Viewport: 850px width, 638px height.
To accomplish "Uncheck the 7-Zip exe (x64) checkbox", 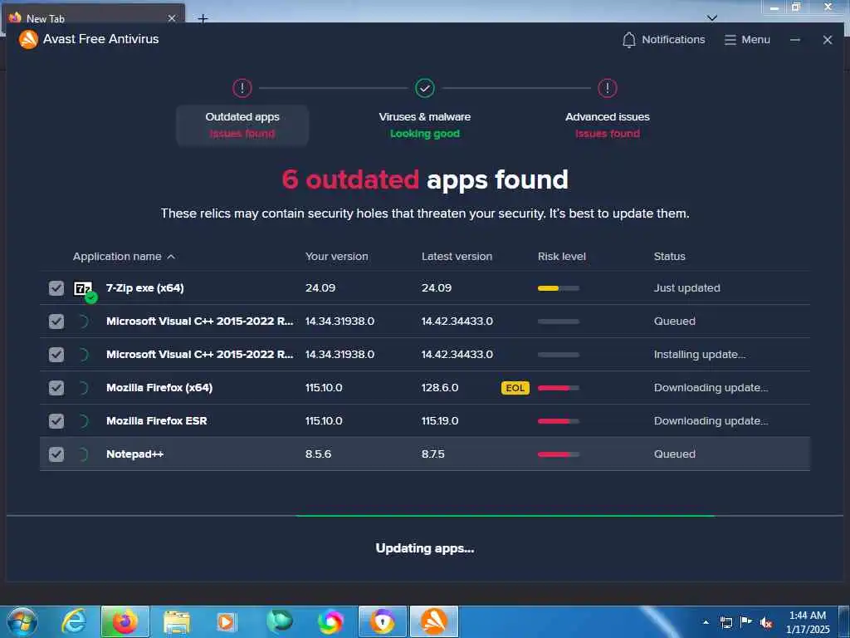I will pyautogui.click(x=56, y=288).
